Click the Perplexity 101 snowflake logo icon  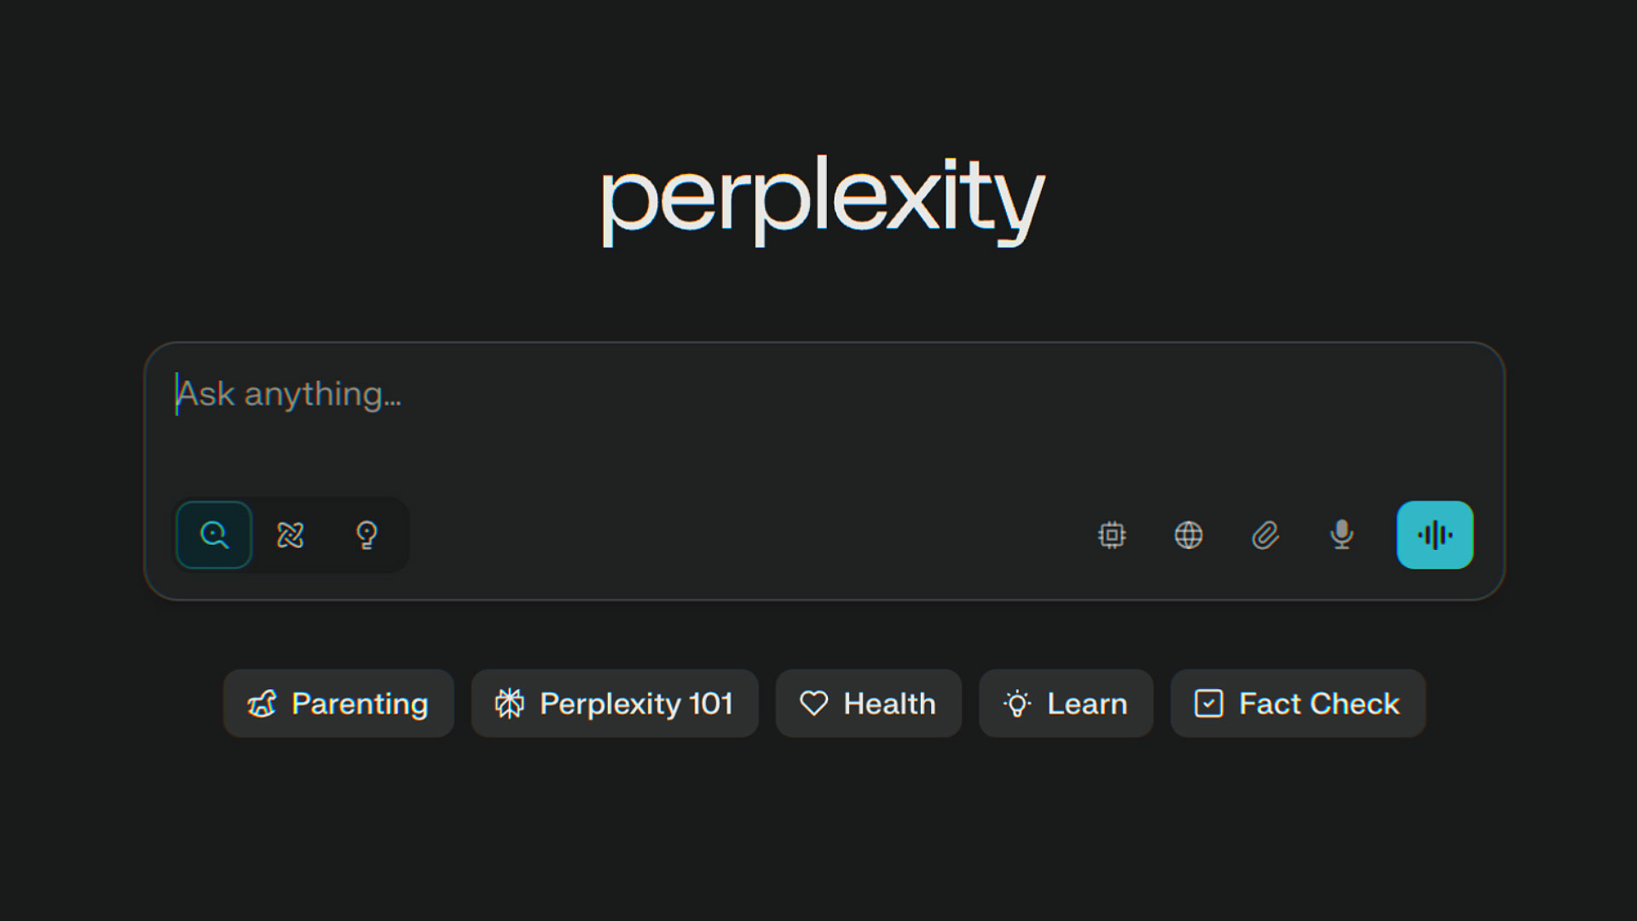pyautogui.click(x=510, y=704)
